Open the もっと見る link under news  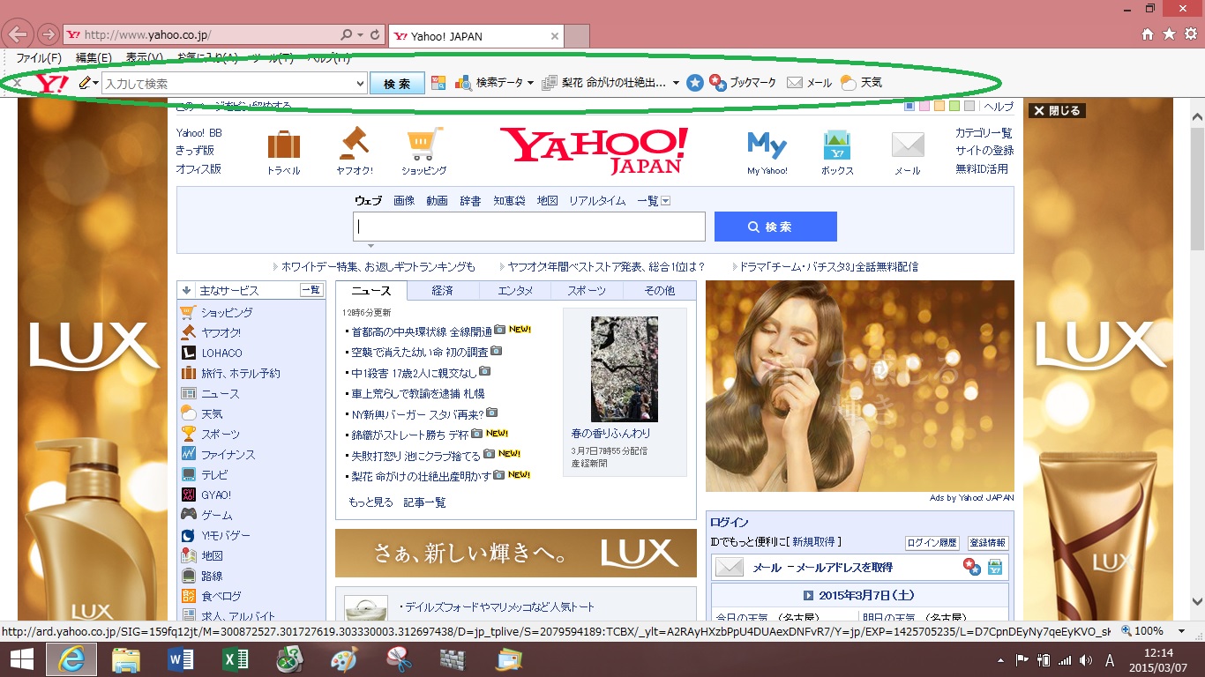click(370, 502)
